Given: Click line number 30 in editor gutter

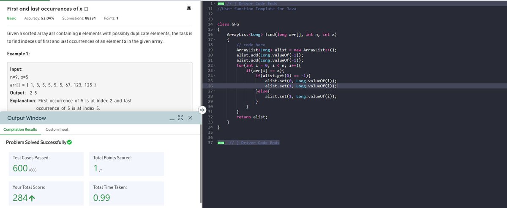Looking at the screenshot, I should (x=210, y=107).
